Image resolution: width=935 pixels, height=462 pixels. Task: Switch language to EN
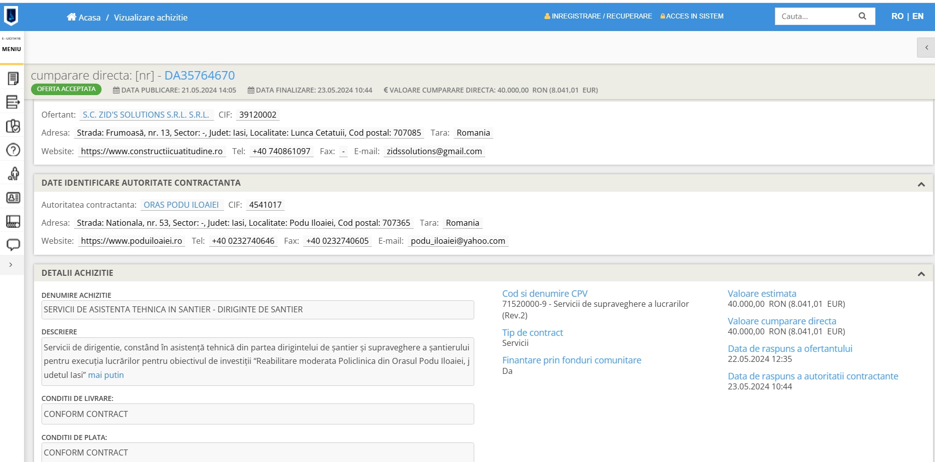coord(918,16)
